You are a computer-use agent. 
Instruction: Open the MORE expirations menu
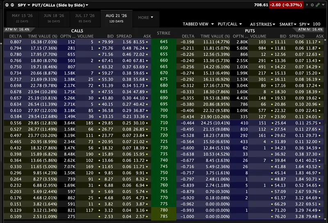146,18
